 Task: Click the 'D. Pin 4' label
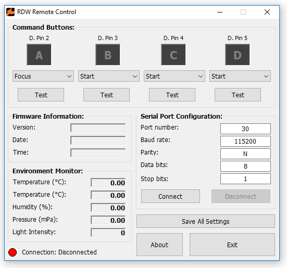[x=173, y=38]
